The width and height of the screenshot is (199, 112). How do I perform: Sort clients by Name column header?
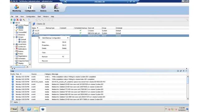[x=39, y=28]
